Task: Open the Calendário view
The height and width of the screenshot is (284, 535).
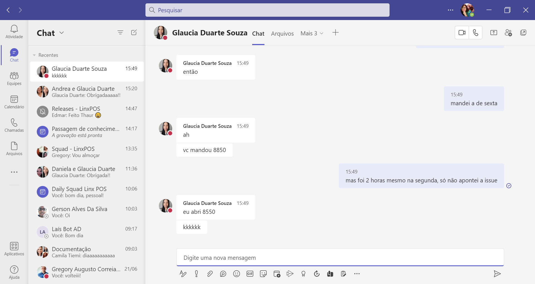Action: coord(14,102)
